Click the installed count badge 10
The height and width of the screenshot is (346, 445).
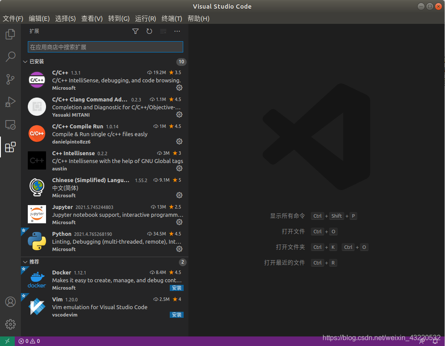181,62
